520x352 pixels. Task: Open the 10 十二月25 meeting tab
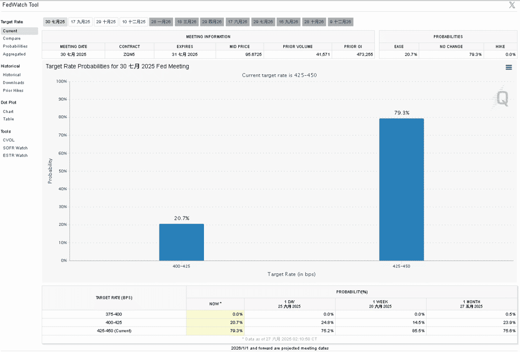point(134,22)
